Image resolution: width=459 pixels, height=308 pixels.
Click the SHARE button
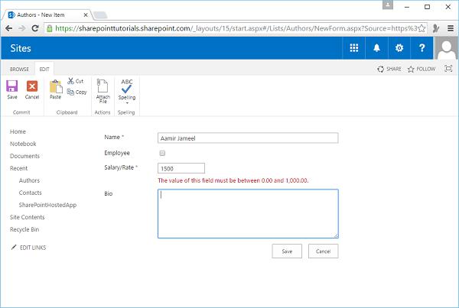389,69
